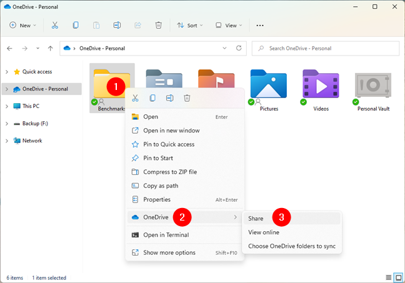405x283 pixels.
Task: Choose Open from the context menu
Action: point(185,117)
